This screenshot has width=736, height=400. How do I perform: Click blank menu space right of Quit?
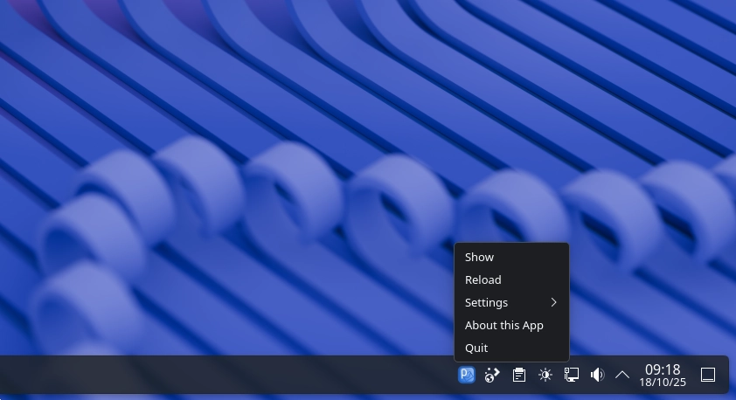(533, 348)
